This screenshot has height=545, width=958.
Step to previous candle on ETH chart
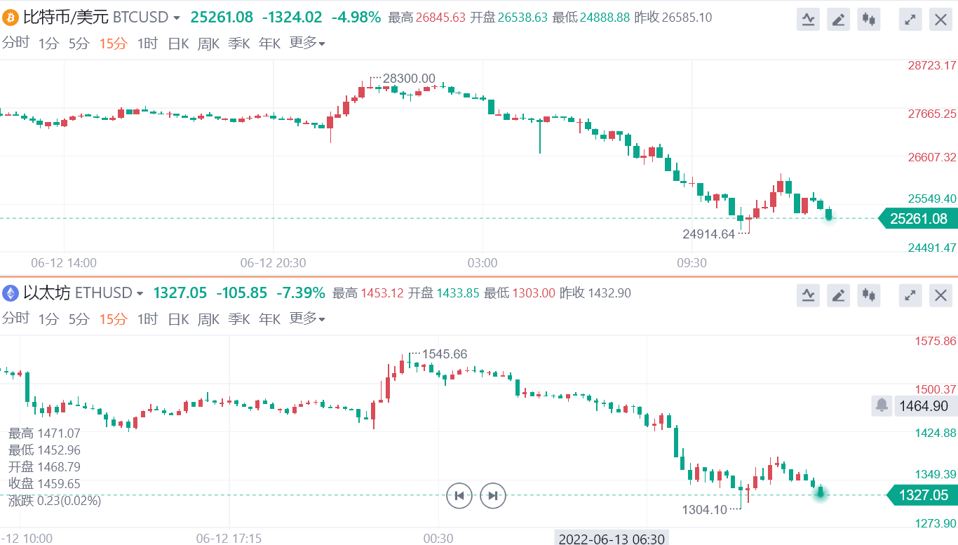coord(459,496)
